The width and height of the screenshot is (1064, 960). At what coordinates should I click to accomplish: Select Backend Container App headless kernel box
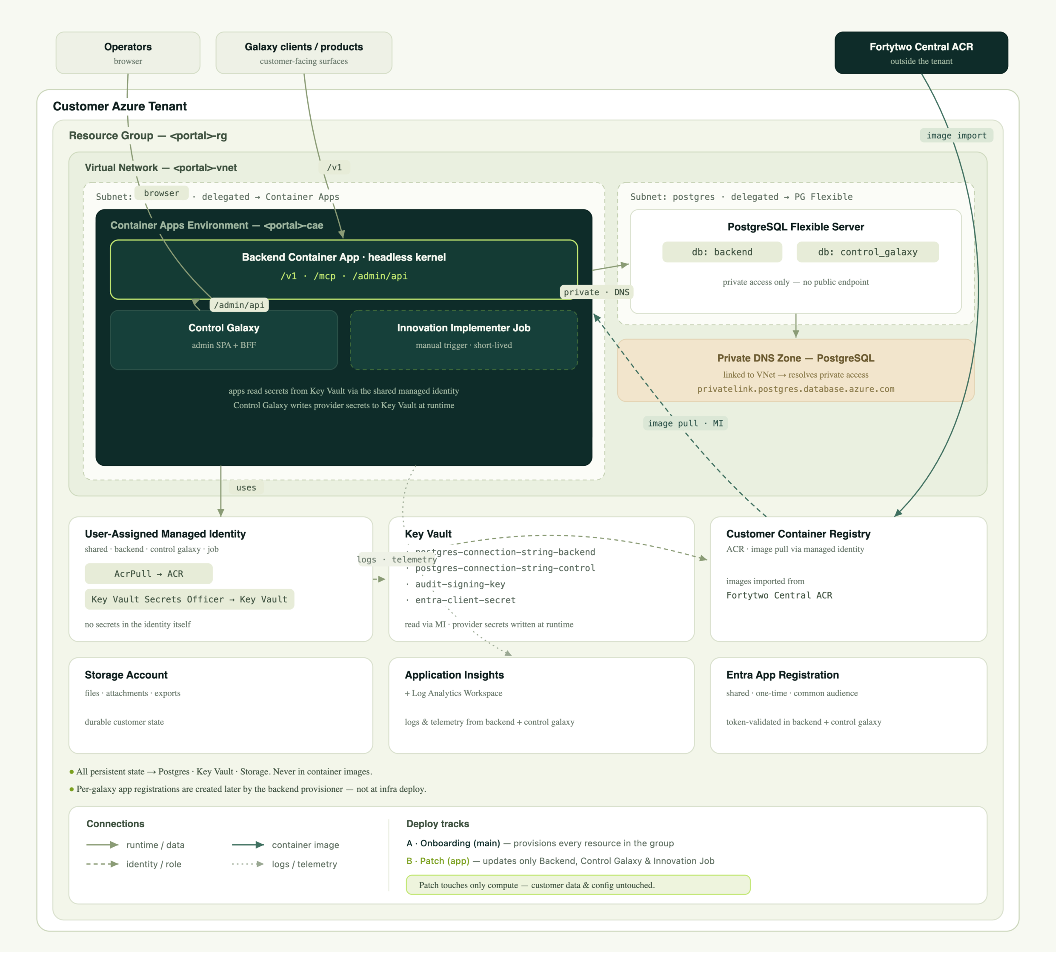coord(344,269)
